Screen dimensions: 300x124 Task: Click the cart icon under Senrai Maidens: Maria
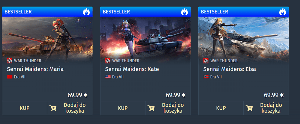click(x=53, y=108)
